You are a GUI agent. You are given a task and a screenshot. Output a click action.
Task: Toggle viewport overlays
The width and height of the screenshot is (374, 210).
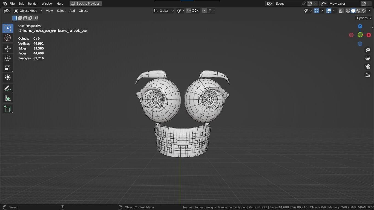pyautogui.click(x=329, y=11)
